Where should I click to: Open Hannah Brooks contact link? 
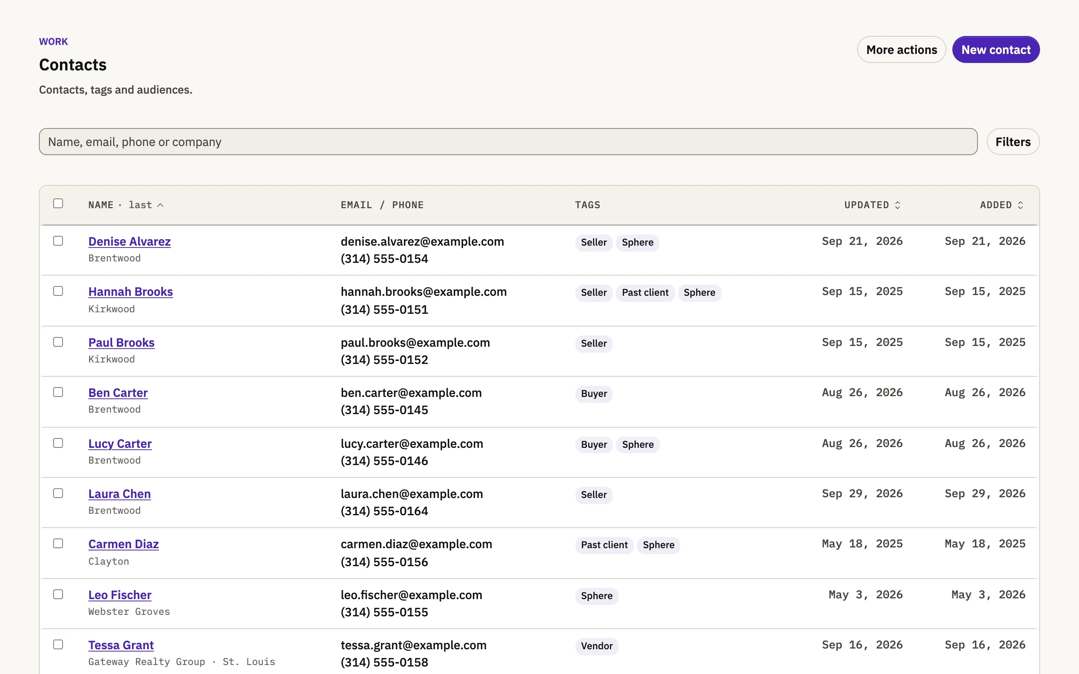pyautogui.click(x=131, y=292)
